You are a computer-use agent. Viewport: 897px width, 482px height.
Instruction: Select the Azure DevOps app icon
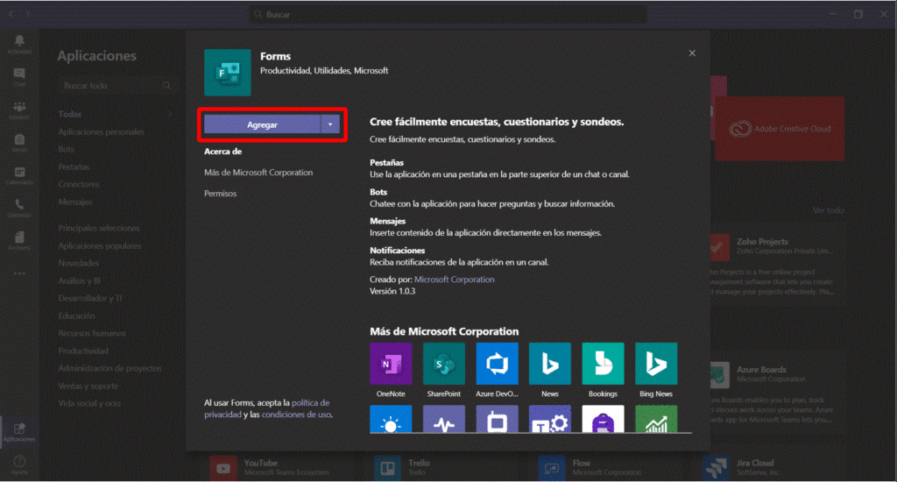(x=497, y=363)
